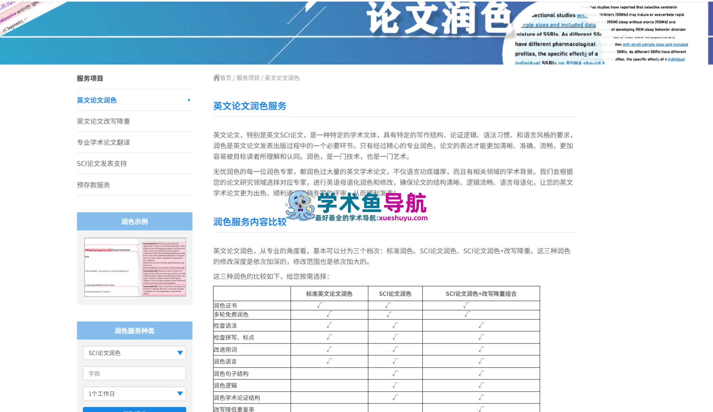This screenshot has width=713, height=412.
Task: Click SCI论文润色 table column header
Action: [395, 294]
